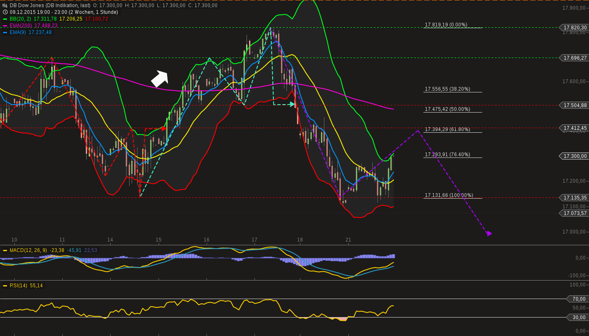Click the 17.504,88 price axis tag
The height and width of the screenshot is (336, 589).
[574, 105]
